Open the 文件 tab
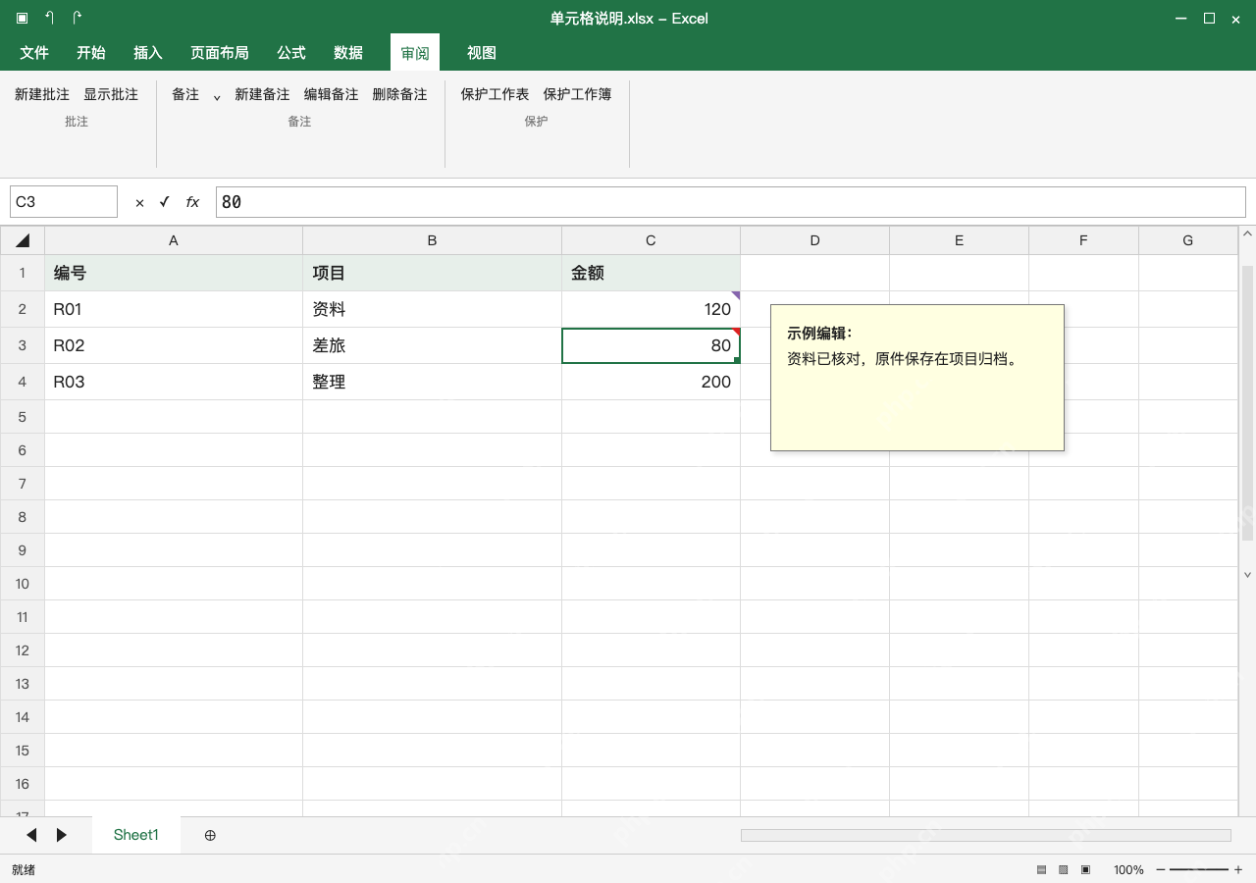 tap(34, 53)
